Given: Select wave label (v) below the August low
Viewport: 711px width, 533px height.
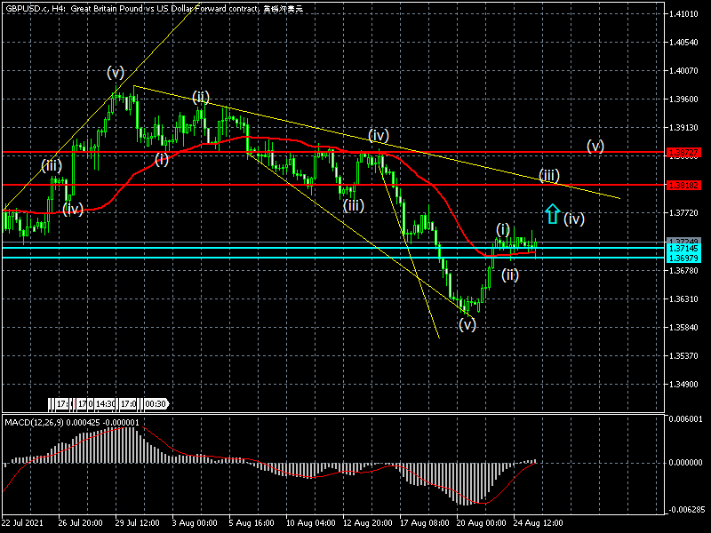Looking at the screenshot, I should pos(467,325).
